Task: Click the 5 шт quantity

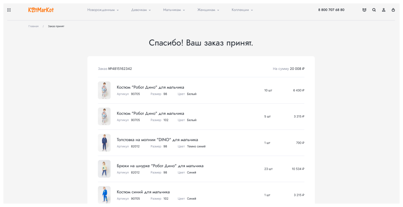Action: [267, 117]
